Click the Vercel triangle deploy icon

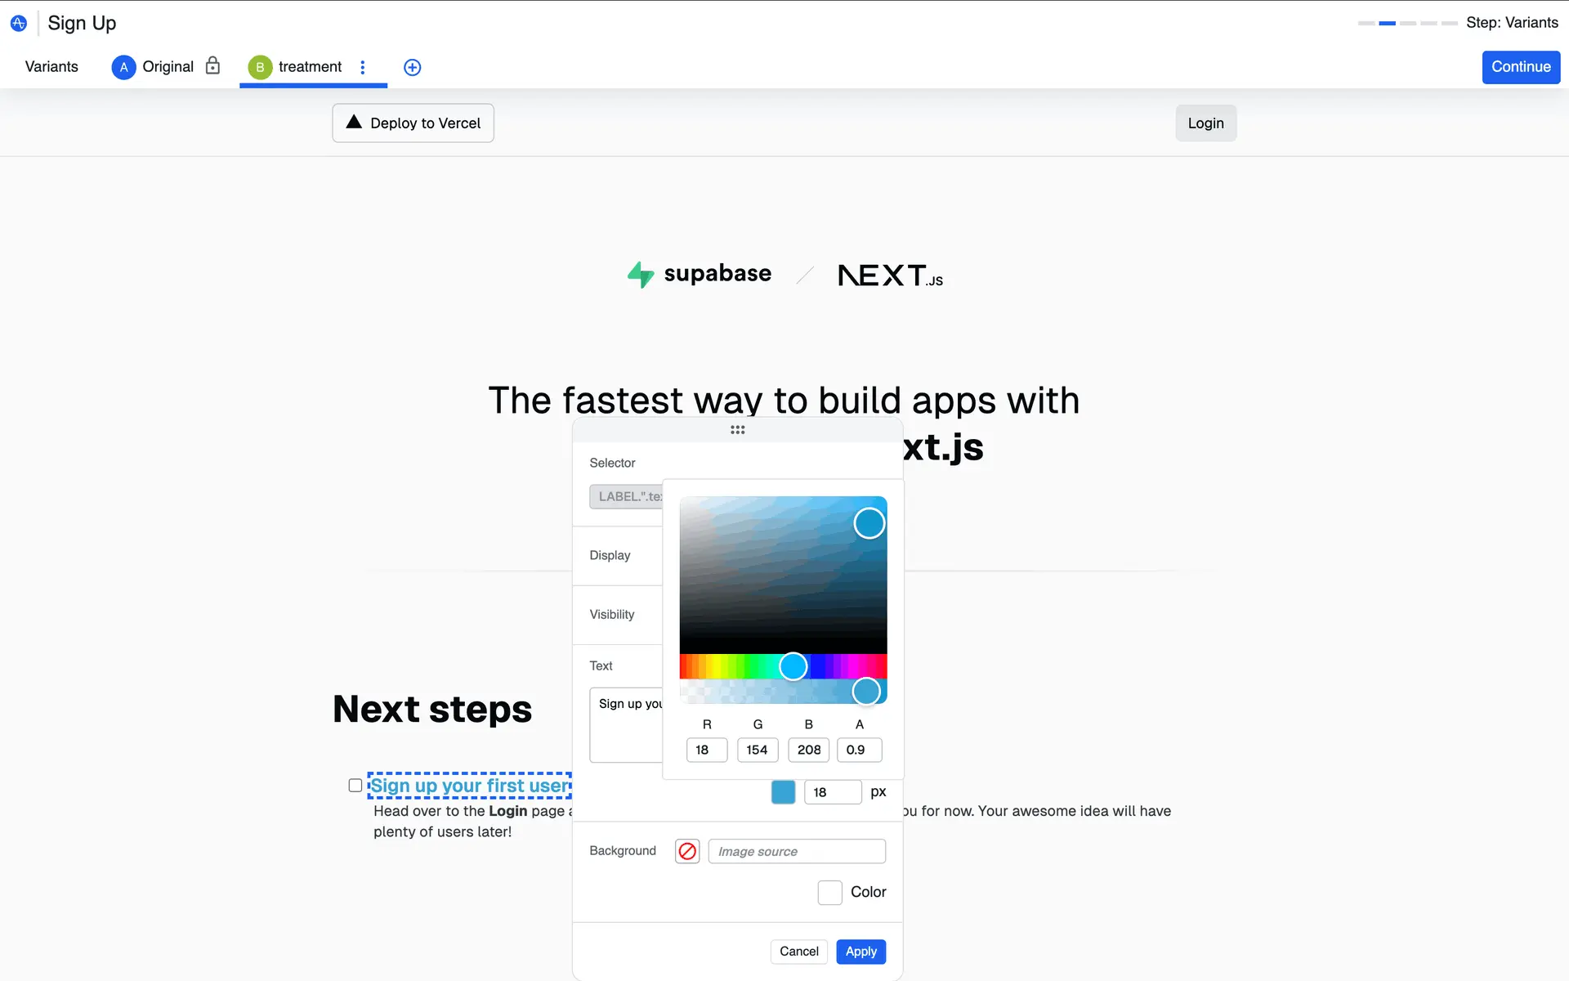coord(354,122)
